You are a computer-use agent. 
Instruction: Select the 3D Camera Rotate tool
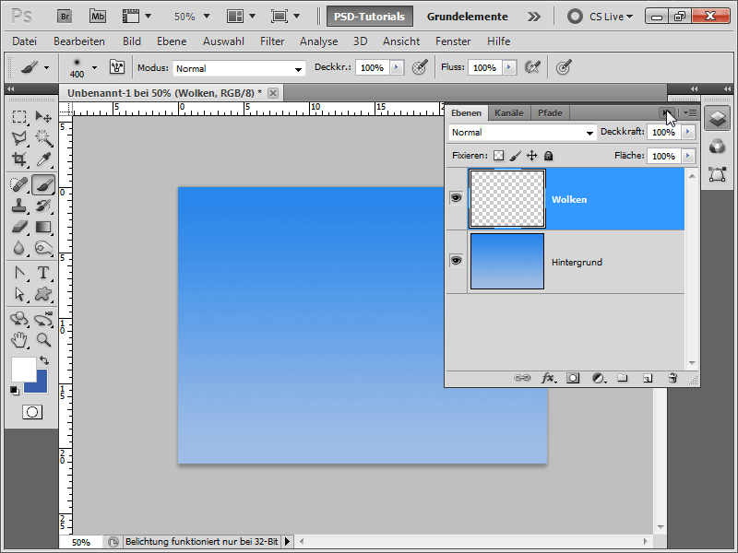(x=43, y=319)
